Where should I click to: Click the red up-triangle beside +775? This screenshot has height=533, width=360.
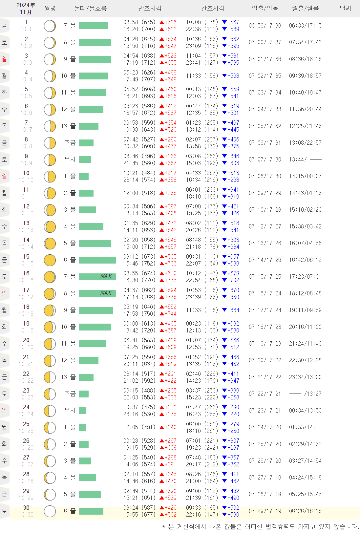(162, 280)
